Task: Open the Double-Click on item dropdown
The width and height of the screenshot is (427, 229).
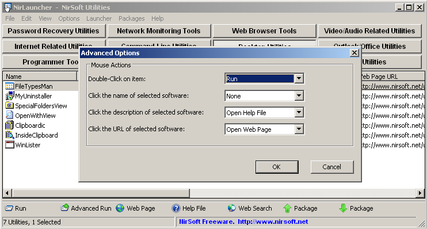Action: coord(299,79)
